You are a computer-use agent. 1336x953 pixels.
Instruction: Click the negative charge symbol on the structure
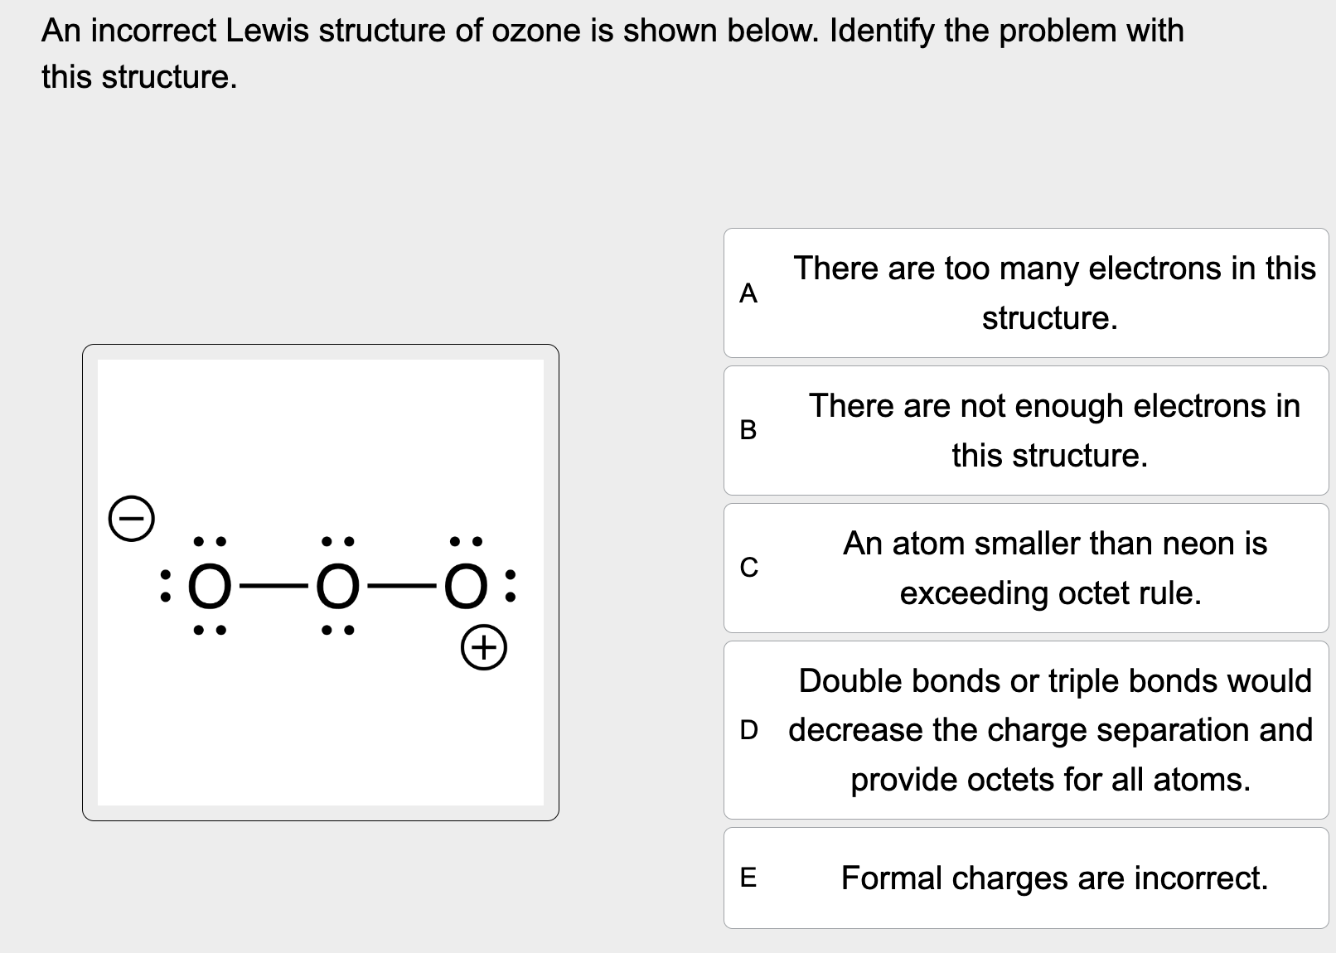[131, 519]
